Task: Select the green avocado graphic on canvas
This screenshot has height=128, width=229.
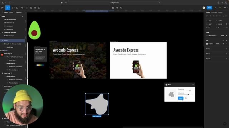Action: point(34,30)
